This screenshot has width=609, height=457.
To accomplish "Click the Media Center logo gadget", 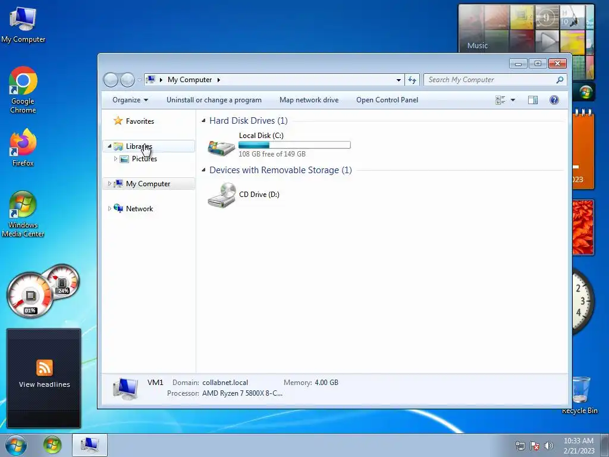I will point(585,92).
